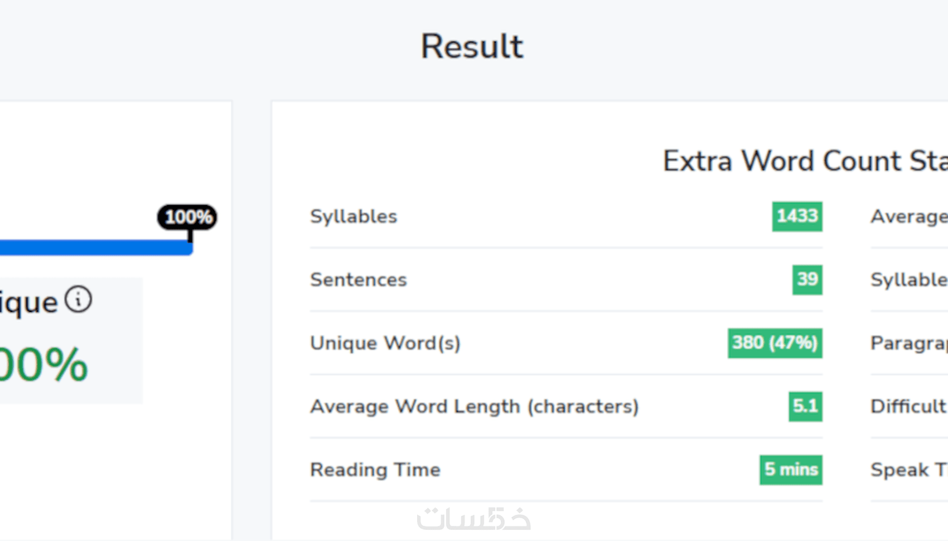Image resolution: width=948 pixels, height=541 pixels.
Task: Select the Syllables row label
Action: coord(354,216)
